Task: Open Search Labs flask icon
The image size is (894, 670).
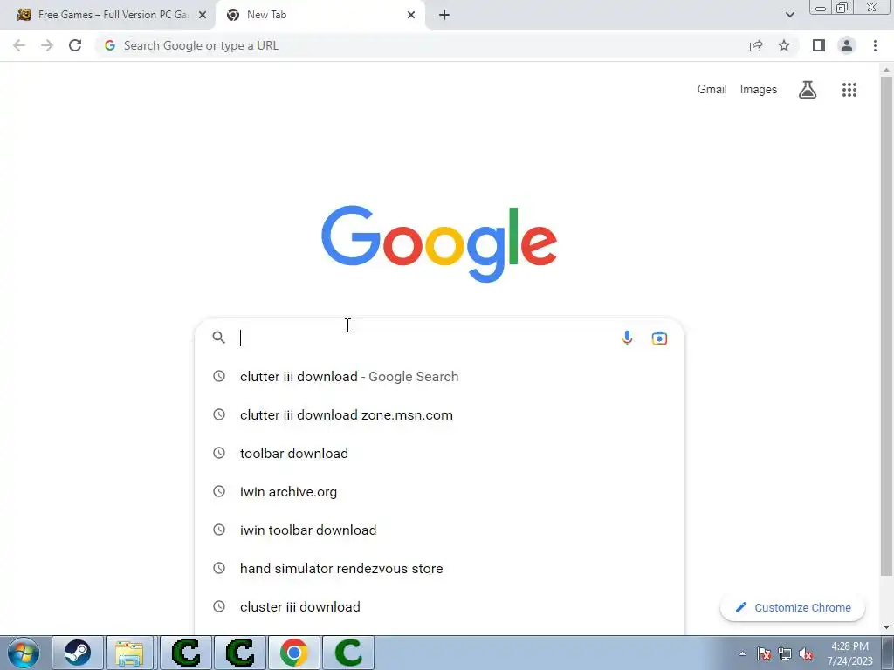Action: pyautogui.click(x=808, y=90)
